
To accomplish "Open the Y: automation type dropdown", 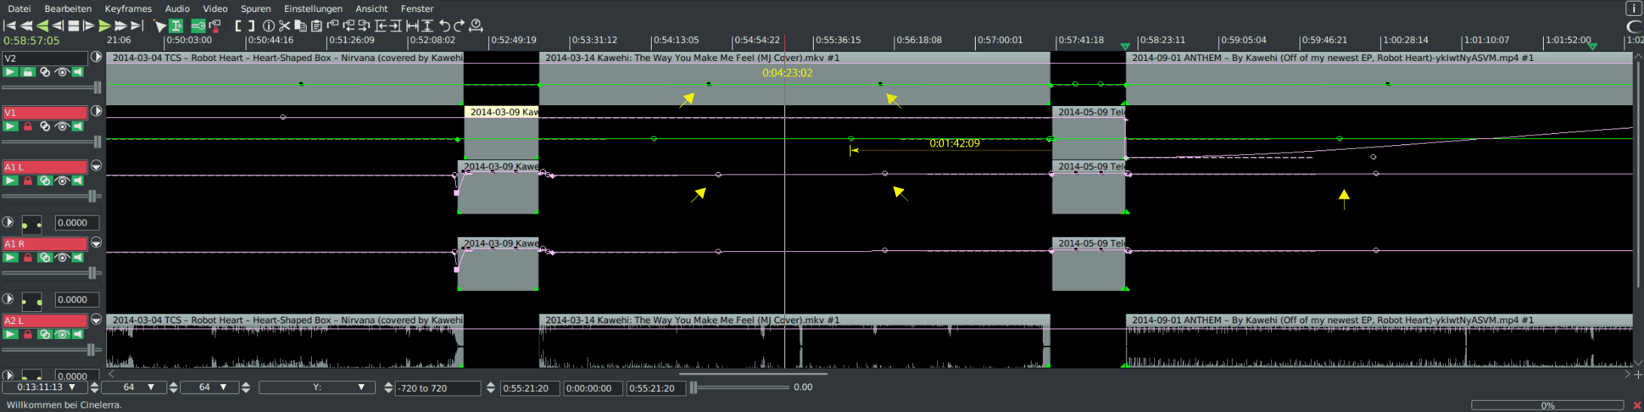I will pos(317,387).
